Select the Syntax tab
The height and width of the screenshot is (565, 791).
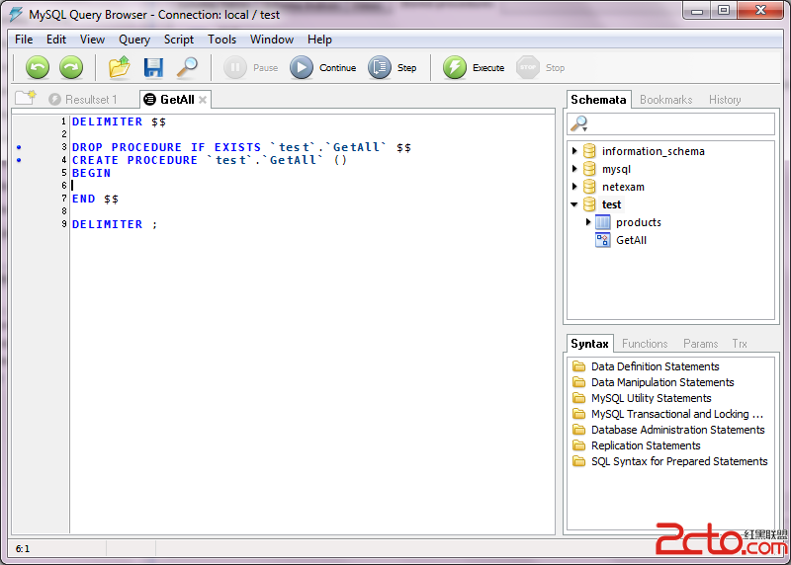coord(589,344)
